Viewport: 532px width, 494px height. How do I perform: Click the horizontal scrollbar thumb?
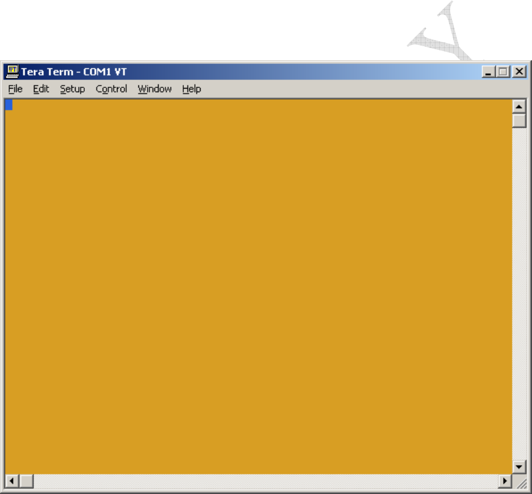click(26, 480)
